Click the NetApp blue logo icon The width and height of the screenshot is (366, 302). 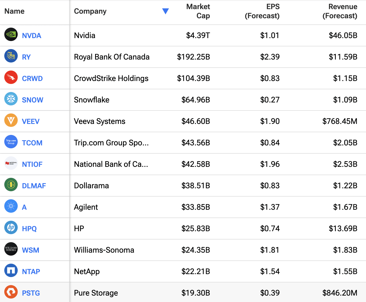coord(11,271)
